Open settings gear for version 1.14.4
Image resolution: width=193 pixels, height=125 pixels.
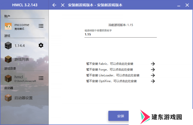click(41, 45)
